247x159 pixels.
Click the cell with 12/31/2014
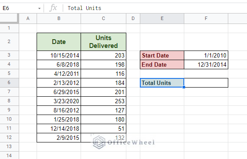pos(206,64)
